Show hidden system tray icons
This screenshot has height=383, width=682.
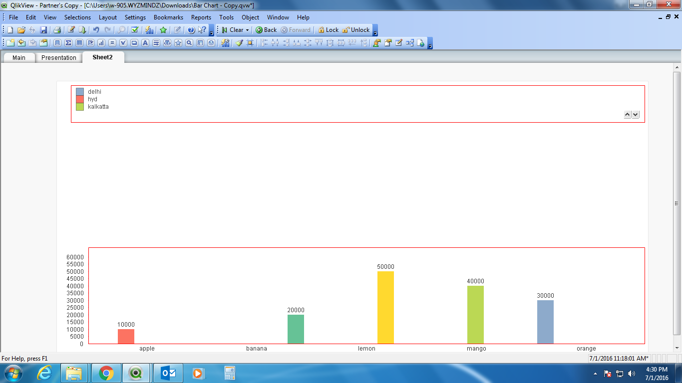pyautogui.click(x=595, y=374)
